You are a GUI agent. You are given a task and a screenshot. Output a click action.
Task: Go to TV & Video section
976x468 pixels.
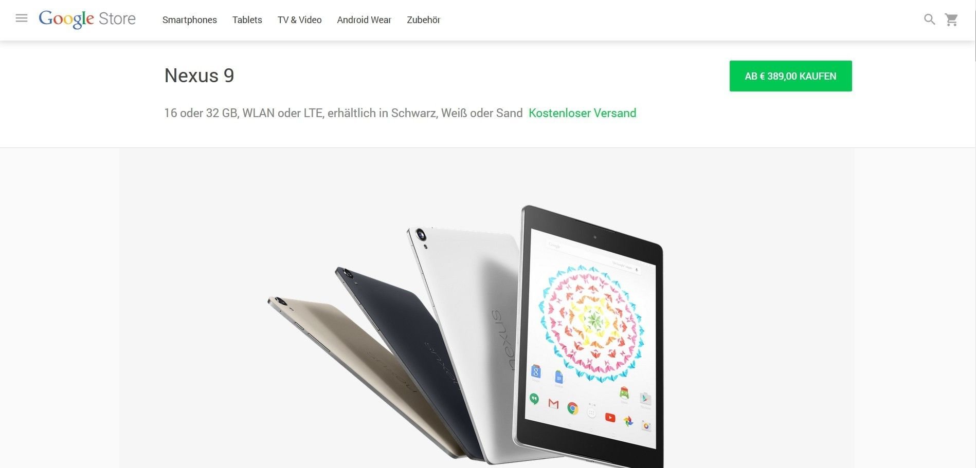(300, 20)
